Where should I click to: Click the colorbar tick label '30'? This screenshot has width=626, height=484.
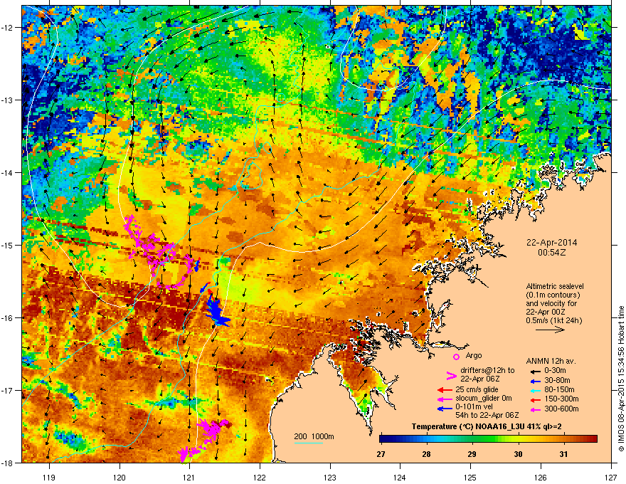[518, 454]
